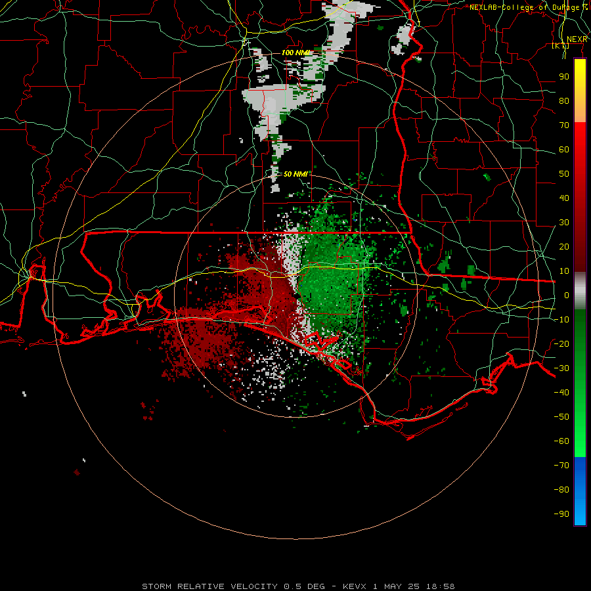Click the "KEVX" station identifier in the caption
The image size is (591, 591).
pos(355,586)
